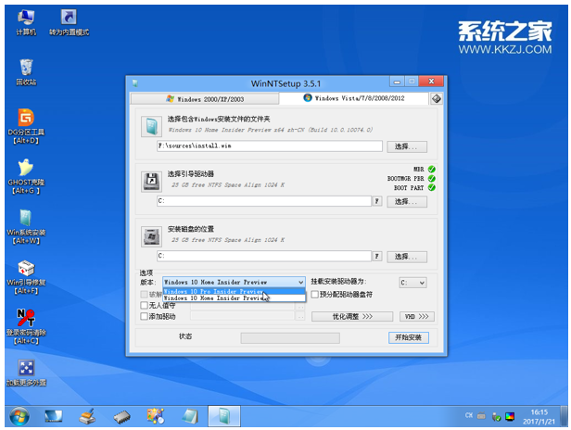
Task: Open the 回收站 recycle bin icon
Action: (26, 72)
